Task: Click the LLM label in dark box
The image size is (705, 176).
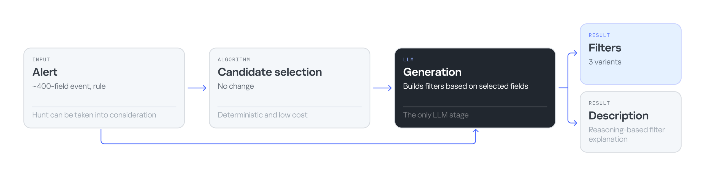Action: pyautogui.click(x=408, y=60)
